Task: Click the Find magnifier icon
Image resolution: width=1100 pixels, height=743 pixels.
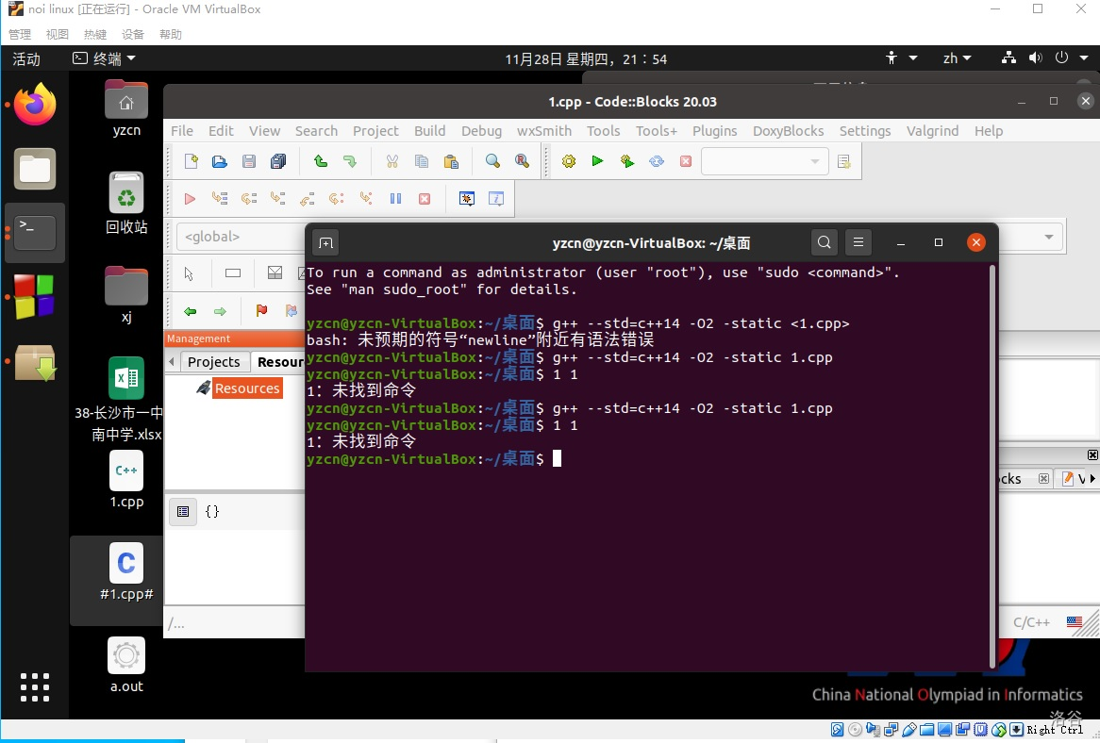Action: click(492, 161)
